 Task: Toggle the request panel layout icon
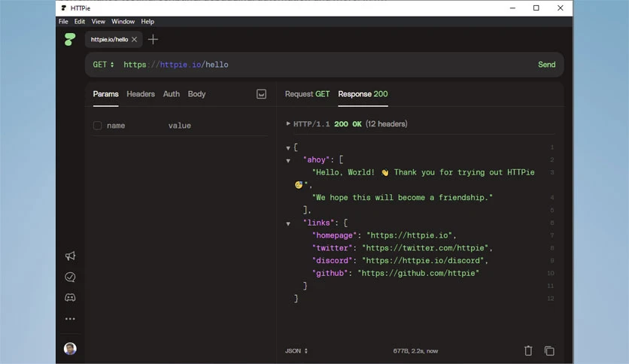(261, 94)
